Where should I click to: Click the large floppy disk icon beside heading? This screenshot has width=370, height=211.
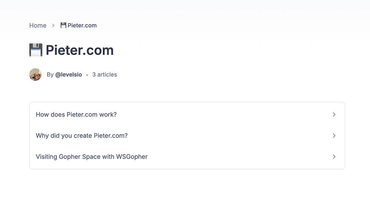(x=36, y=50)
